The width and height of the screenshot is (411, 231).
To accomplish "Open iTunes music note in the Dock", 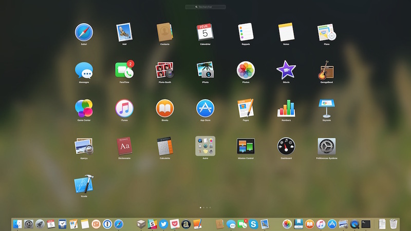I will click(321, 224).
